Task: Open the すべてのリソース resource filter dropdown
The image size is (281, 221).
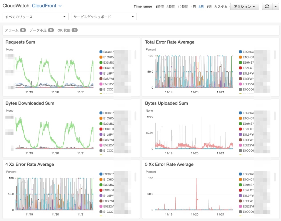Action: tap(35, 16)
